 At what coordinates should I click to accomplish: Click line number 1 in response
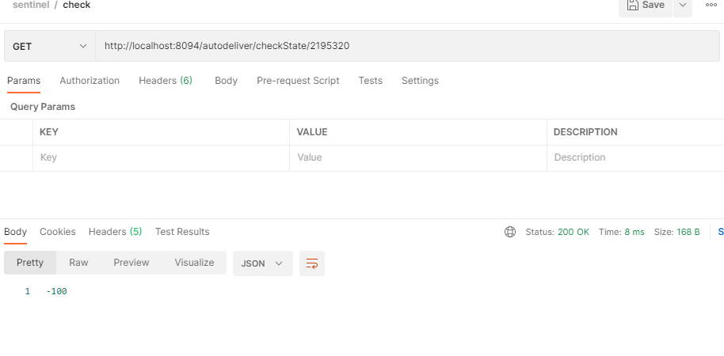[27, 291]
